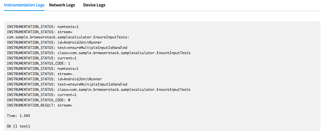Click the 'Time: 1.545' log entry
Viewport: 321px width, 131px height.
tap(18, 116)
